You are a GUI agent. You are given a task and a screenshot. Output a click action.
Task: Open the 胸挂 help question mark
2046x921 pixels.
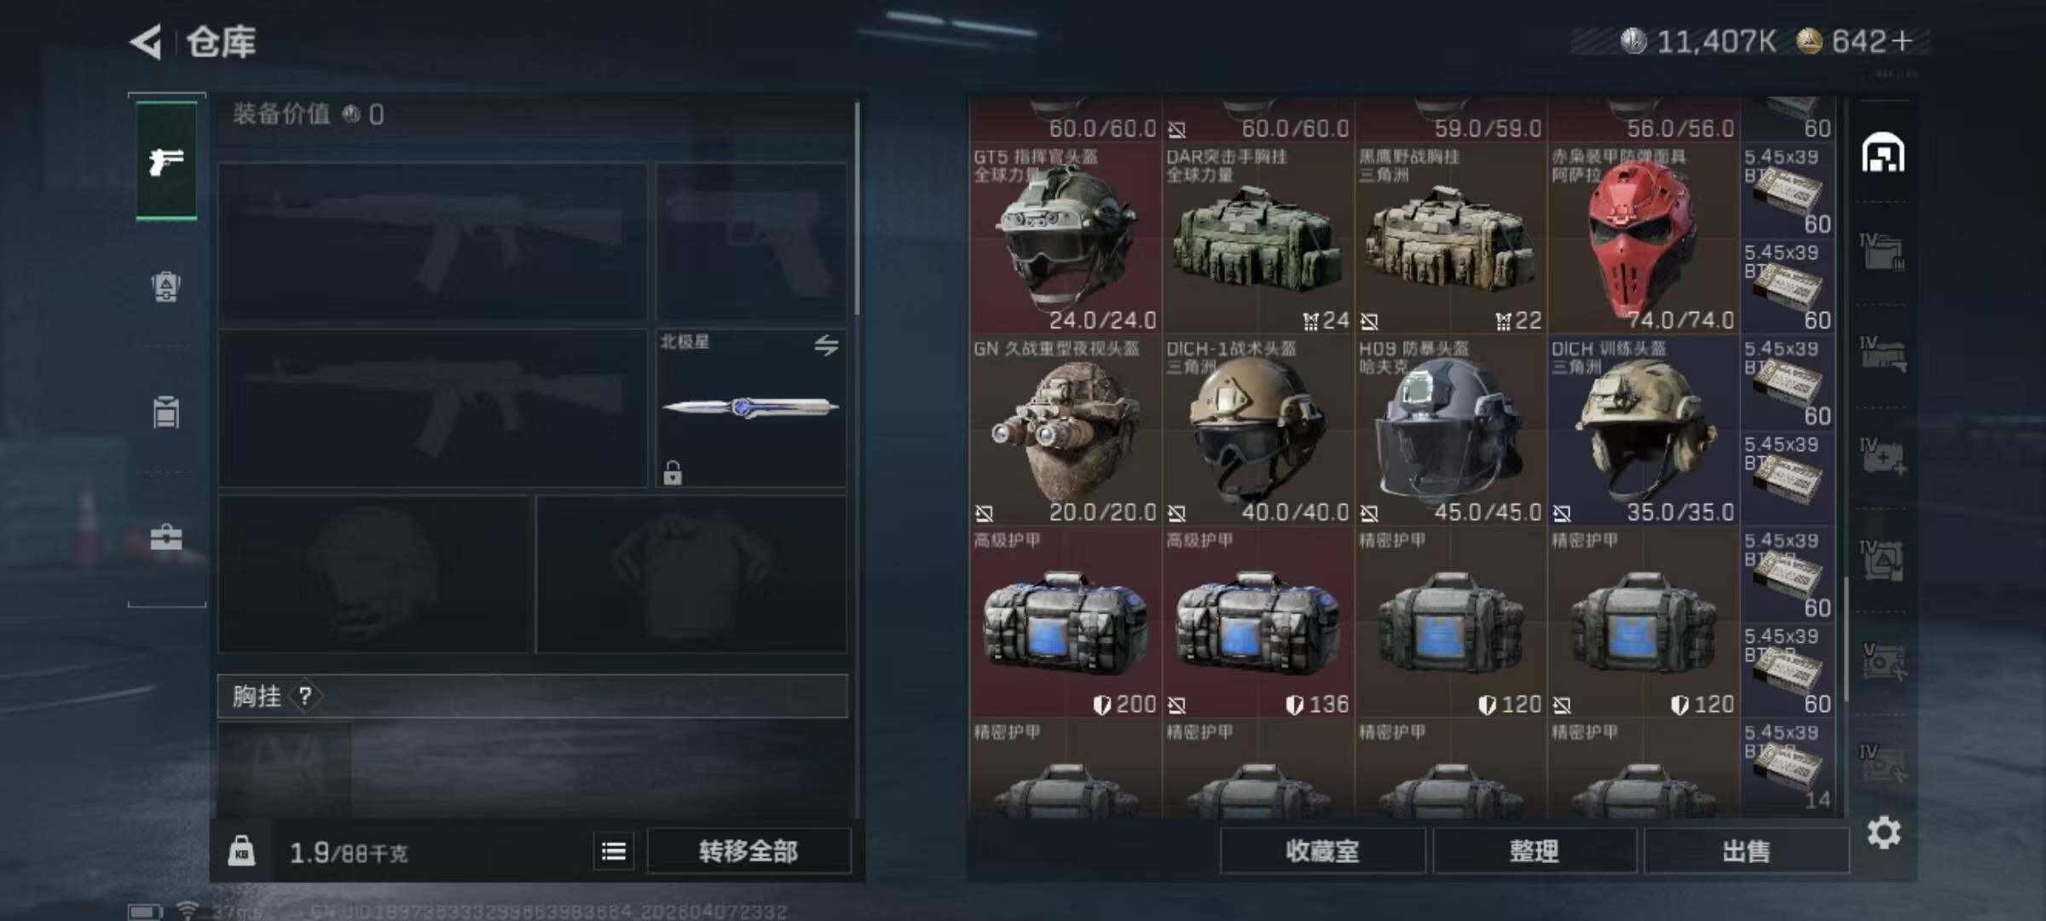[305, 697]
